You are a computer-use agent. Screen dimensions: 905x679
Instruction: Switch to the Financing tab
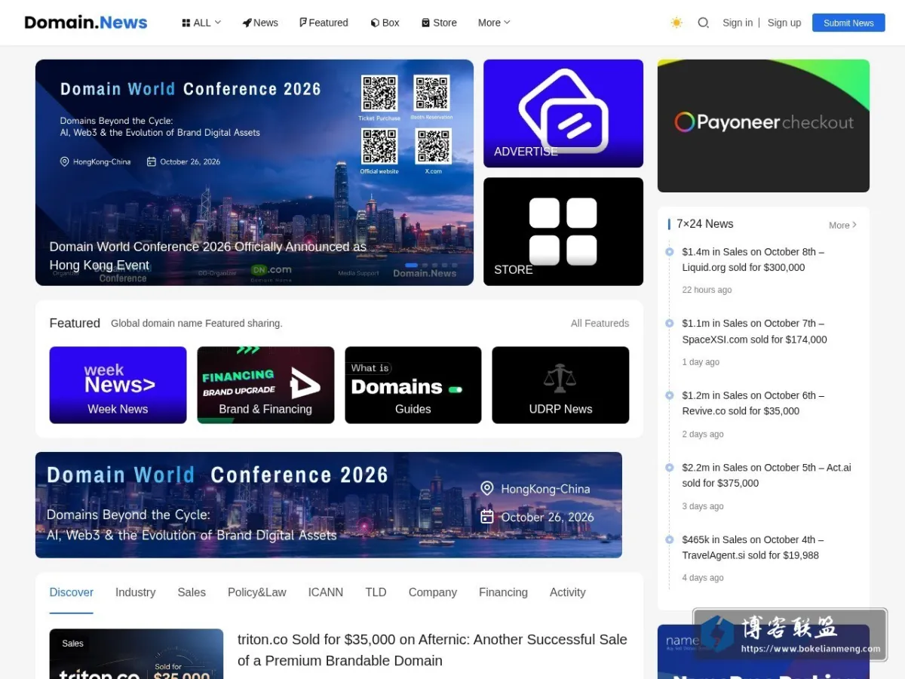503,592
